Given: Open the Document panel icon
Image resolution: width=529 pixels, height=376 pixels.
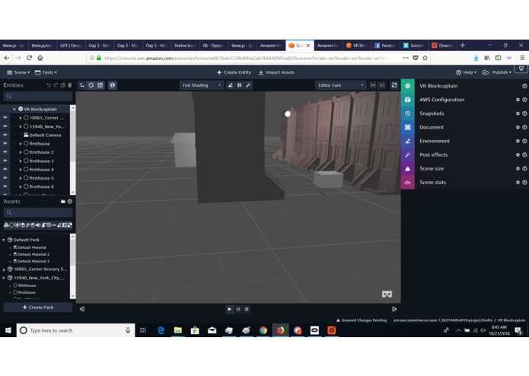Looking at the screenshot, I should click(407, 127).
